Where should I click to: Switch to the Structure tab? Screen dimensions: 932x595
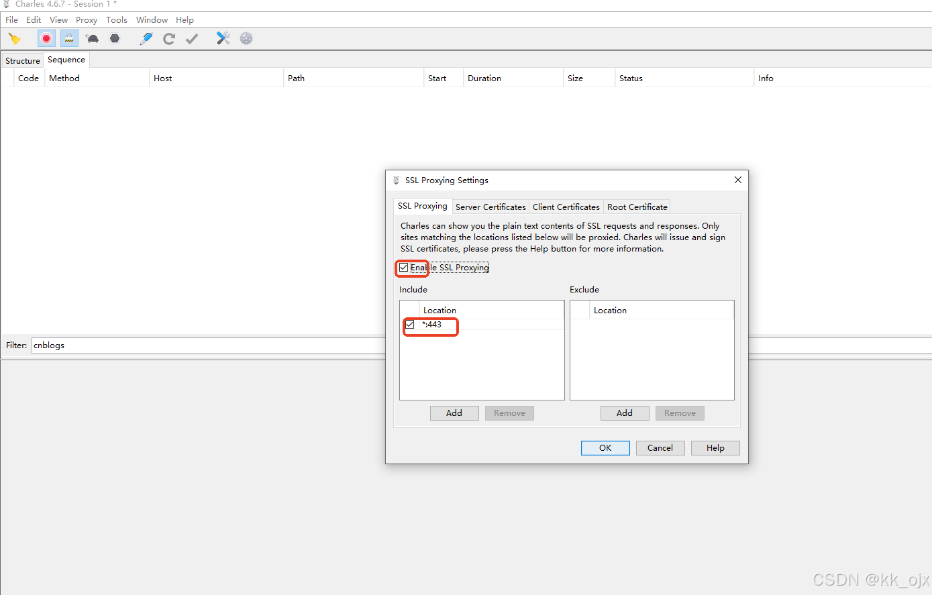23,61
